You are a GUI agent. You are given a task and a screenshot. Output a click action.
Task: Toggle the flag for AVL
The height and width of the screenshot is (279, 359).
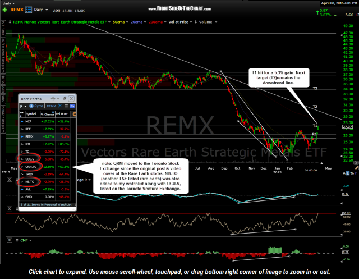22,189
